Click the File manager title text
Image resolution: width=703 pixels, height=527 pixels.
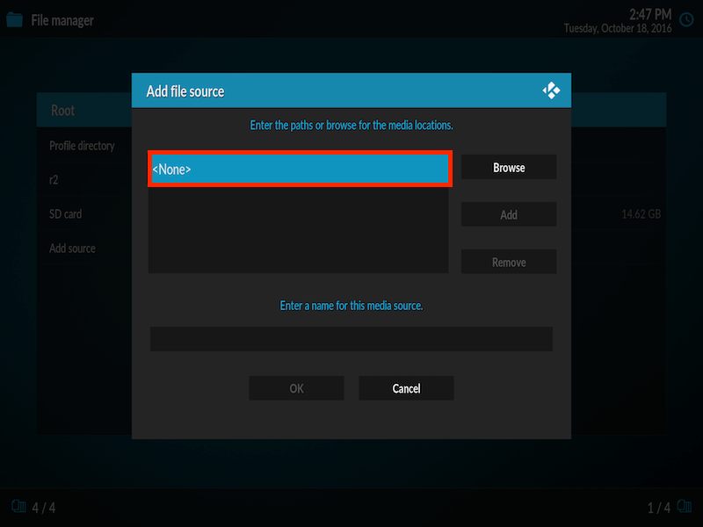62,20
